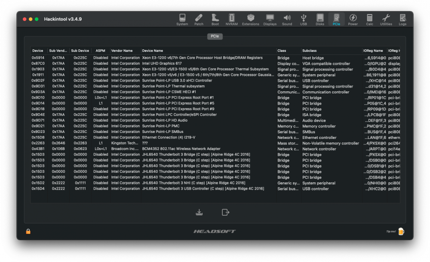Click device ID 0x87C0 cell
The image size is (430, 262).
tap(38, 63)
